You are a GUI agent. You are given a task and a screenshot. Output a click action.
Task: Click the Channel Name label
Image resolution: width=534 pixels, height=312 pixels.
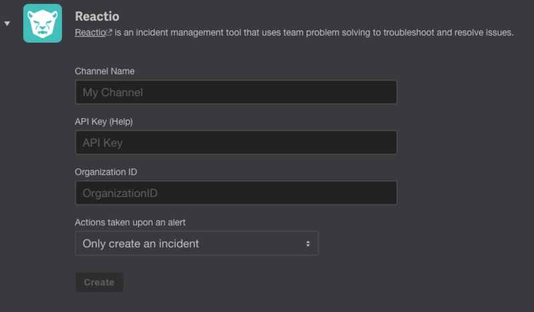pyautogui.click(x=105, y=71)
